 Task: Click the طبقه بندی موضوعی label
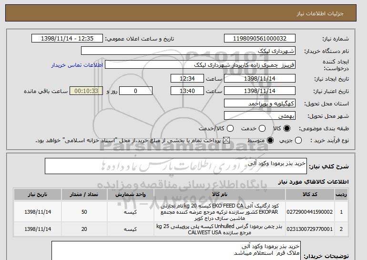(x=324, y=128)
